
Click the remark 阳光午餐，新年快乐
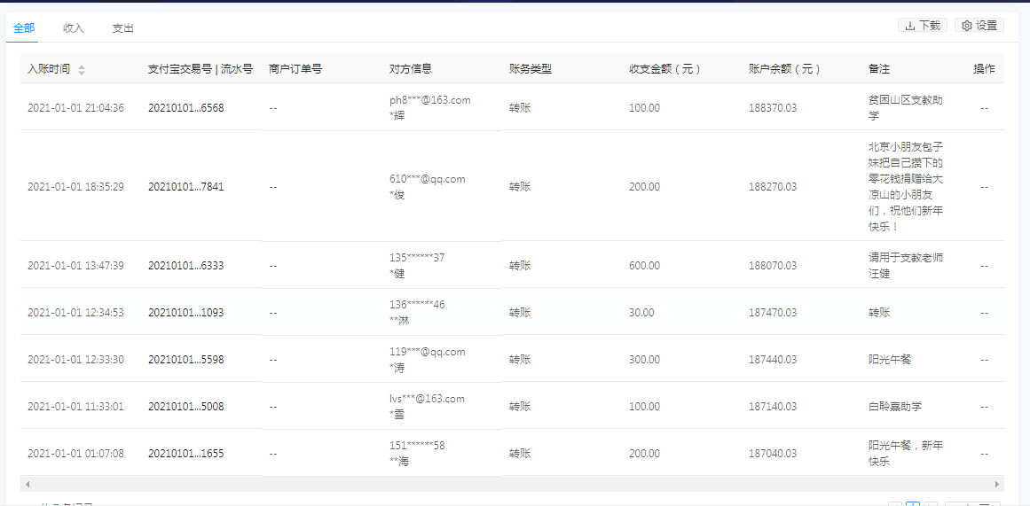click(906, 454)
